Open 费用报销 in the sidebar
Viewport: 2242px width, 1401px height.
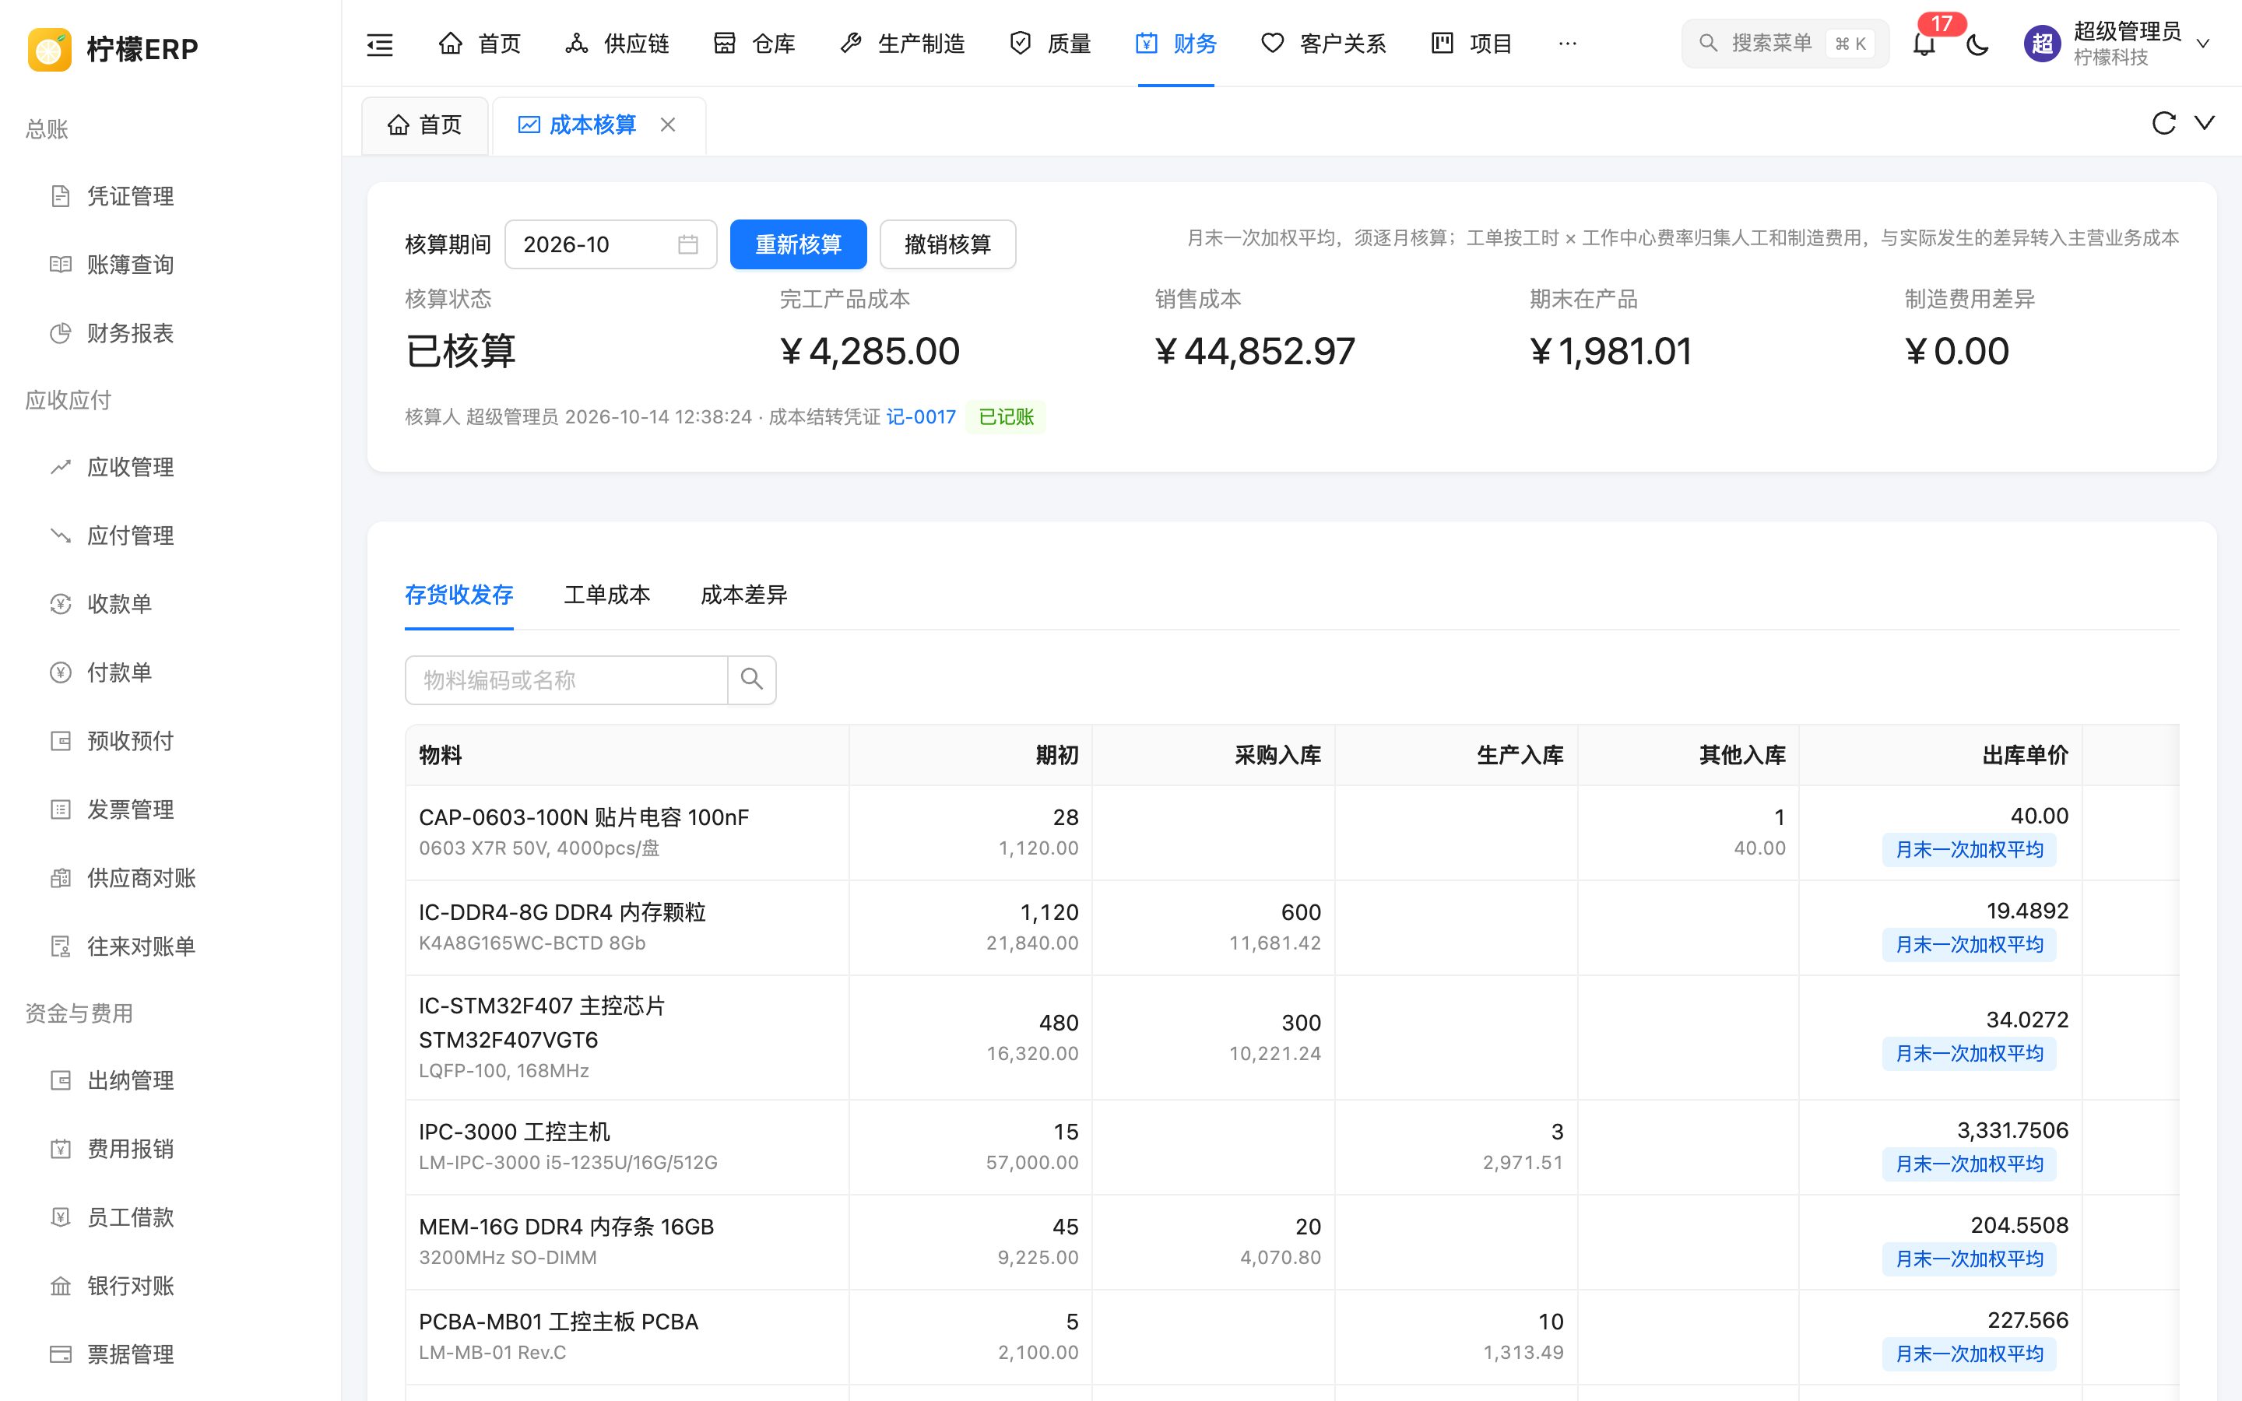tap(130, 1149)
